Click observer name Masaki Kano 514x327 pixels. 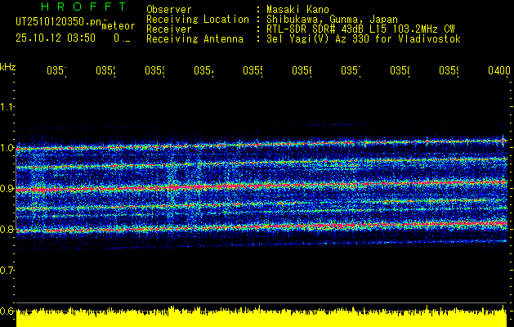click(297, 10)
